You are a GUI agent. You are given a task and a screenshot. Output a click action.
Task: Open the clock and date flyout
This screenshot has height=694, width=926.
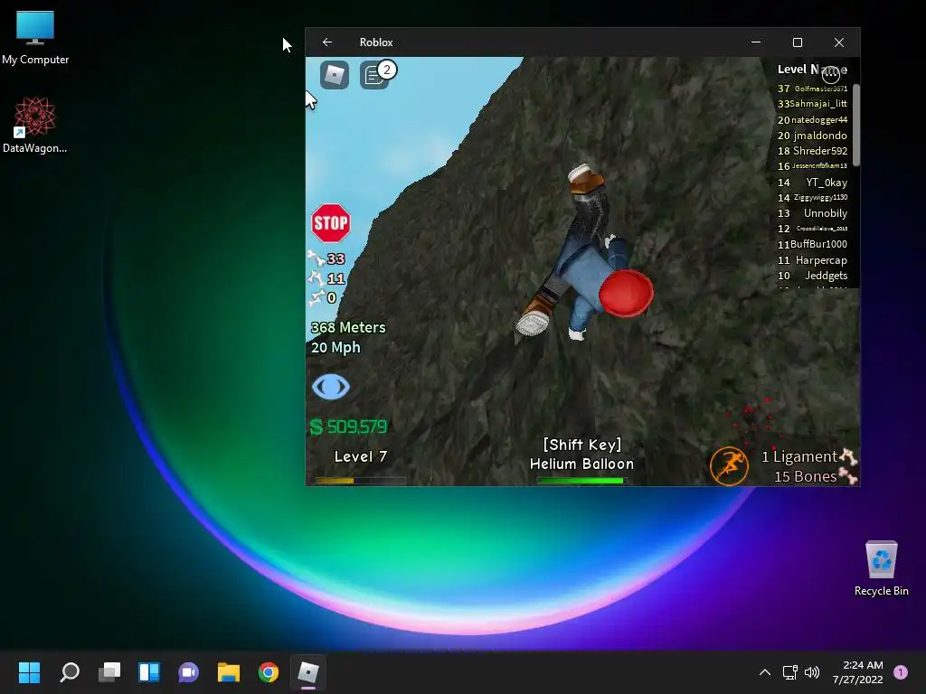click(857, 672)
